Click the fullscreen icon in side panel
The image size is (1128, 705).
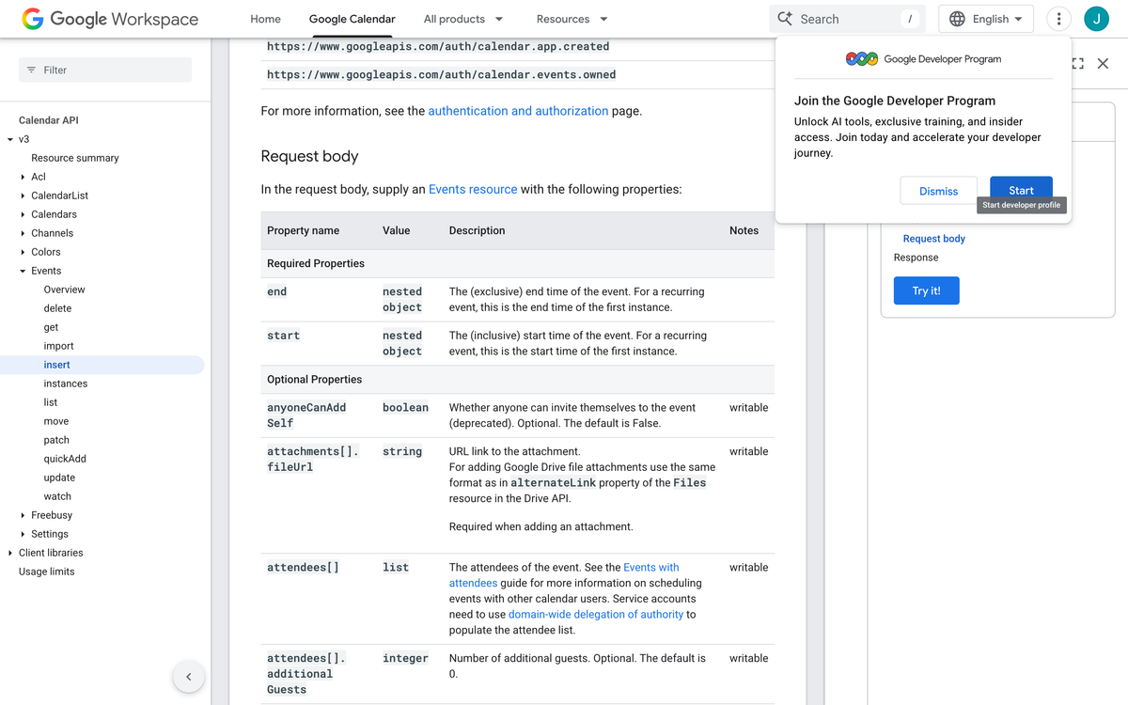[x=1077, y=64]
